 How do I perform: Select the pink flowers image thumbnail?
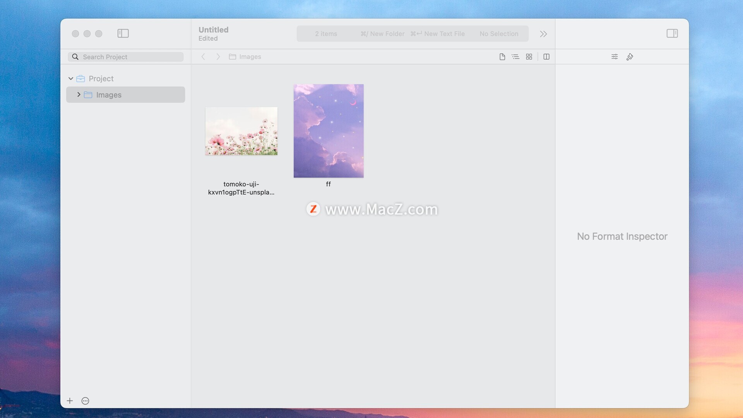click(x=241, y=131)
